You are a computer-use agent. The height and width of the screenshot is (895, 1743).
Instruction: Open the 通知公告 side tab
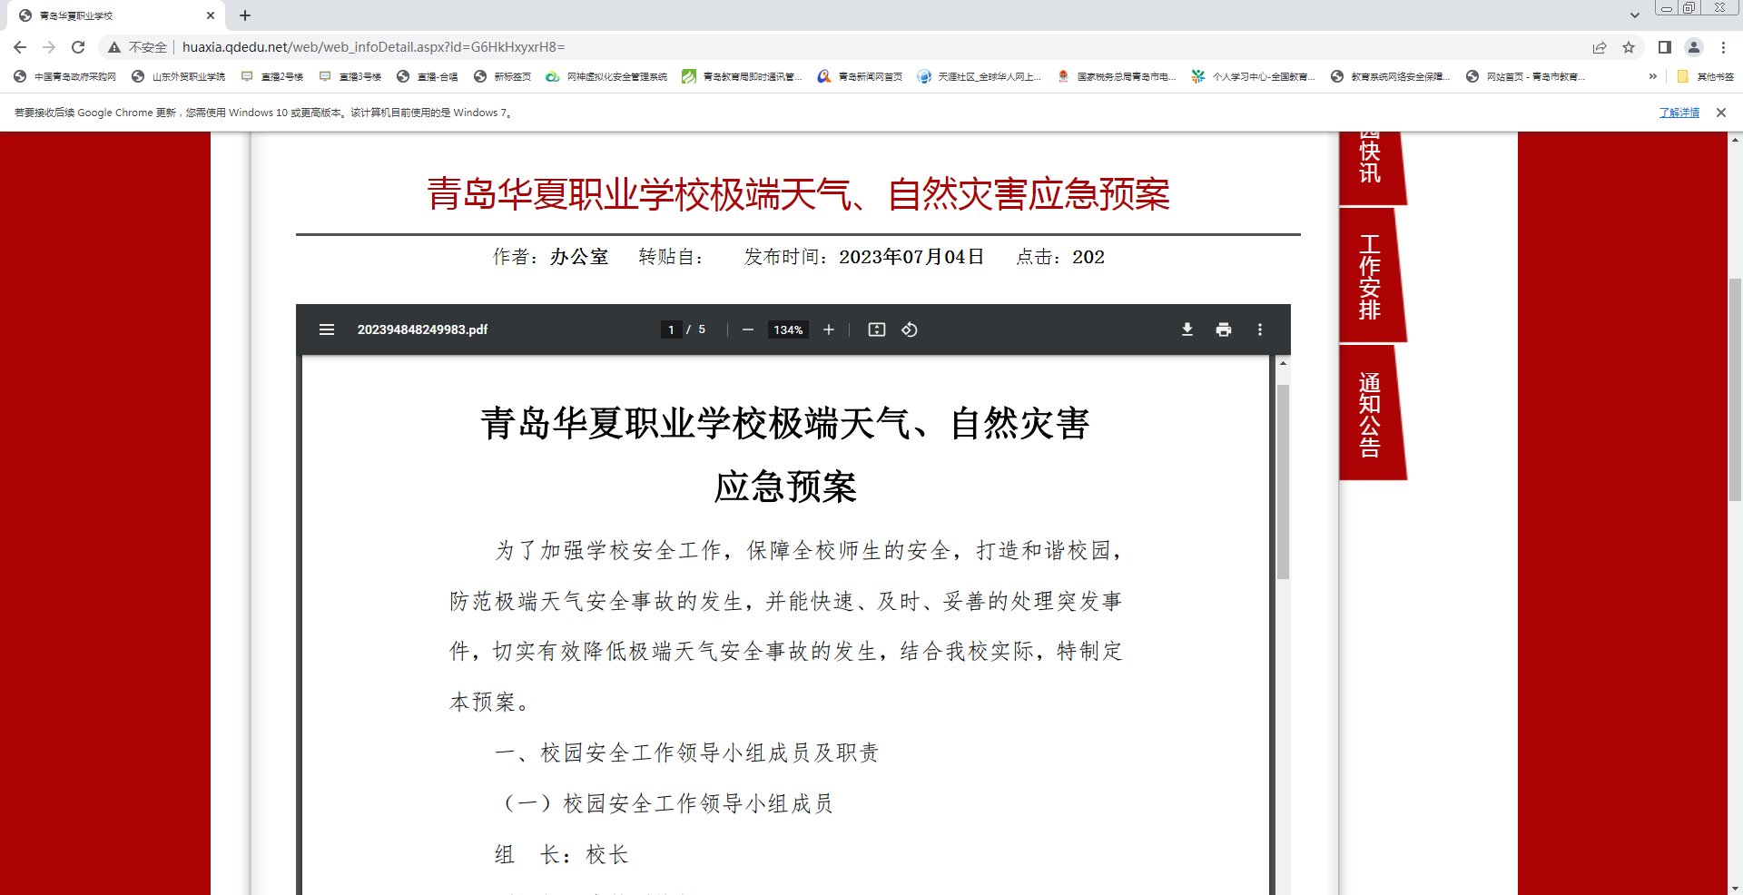click(x=1370, y=414)
